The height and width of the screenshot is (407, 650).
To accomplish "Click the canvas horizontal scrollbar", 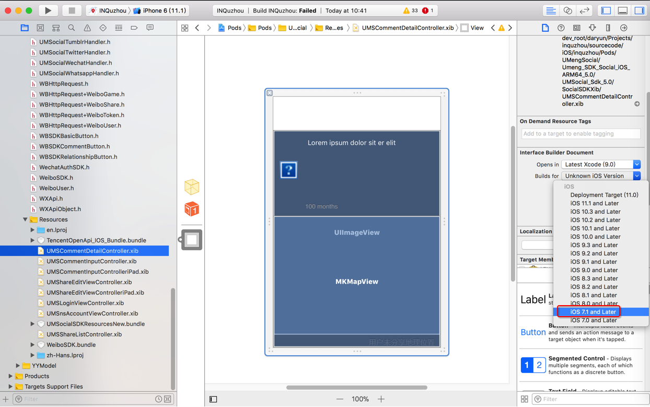I will tap(357, 388).
